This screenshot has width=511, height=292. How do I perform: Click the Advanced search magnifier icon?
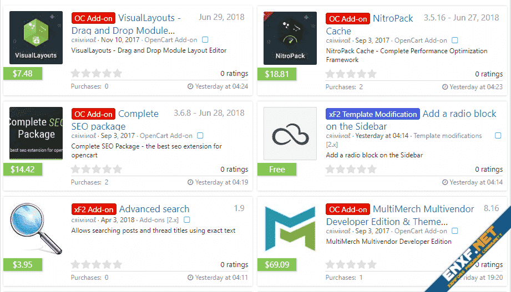point(36,228)
